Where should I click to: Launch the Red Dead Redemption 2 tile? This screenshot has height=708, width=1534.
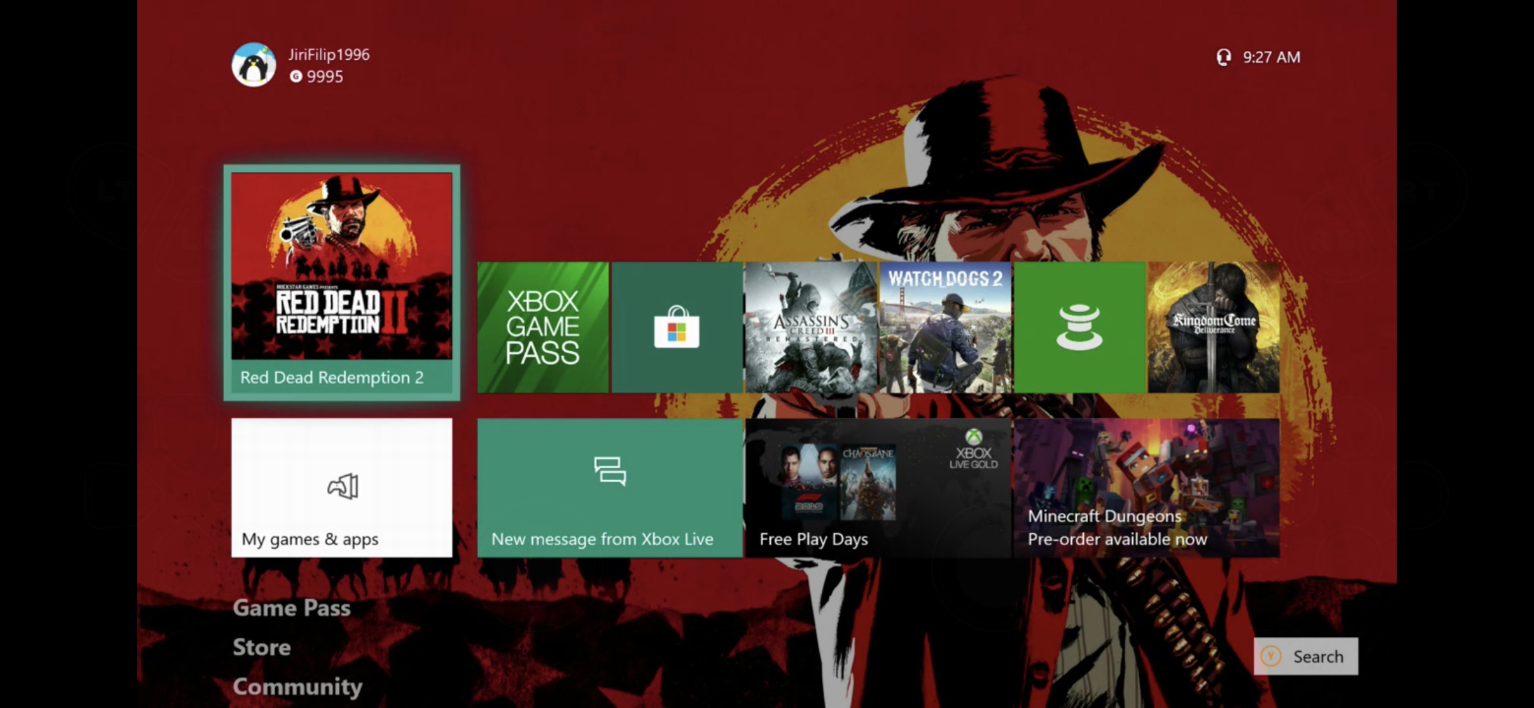coord(342,283)
